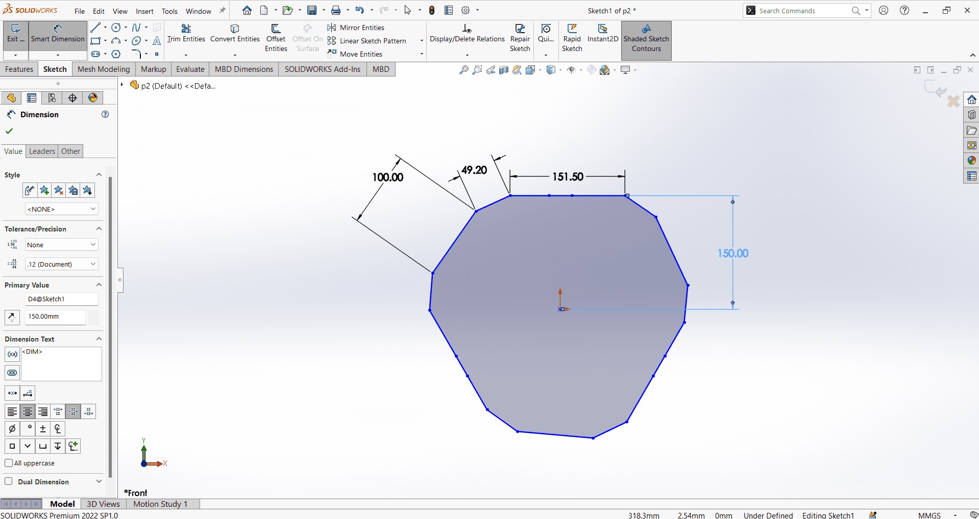This screenshot has width=979, height=519.
Task: Collapse the Primary Value section
Action: [x=99, y=285]
